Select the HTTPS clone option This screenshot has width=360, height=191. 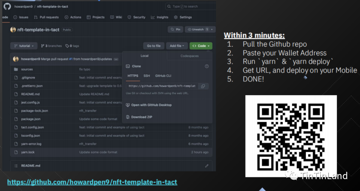[x=133, y=76]
